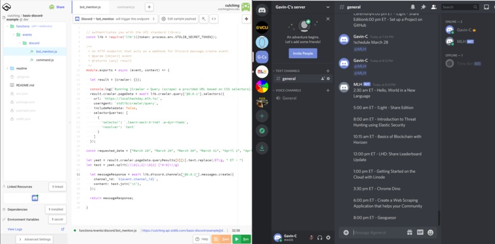
Task: Open Explore Public Servers compass icon
Action: (262, 130)
